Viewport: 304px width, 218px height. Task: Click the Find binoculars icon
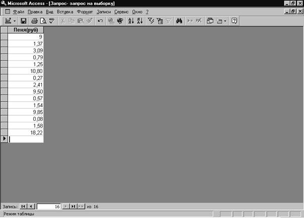tap(179, 21)
